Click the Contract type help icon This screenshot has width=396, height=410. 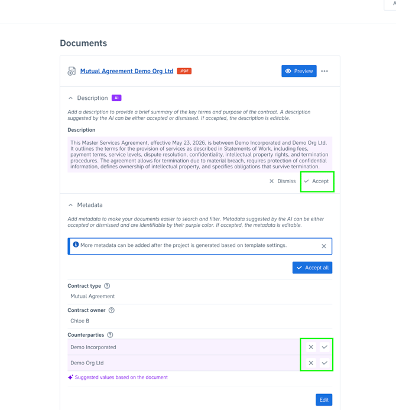pos(107,286)
